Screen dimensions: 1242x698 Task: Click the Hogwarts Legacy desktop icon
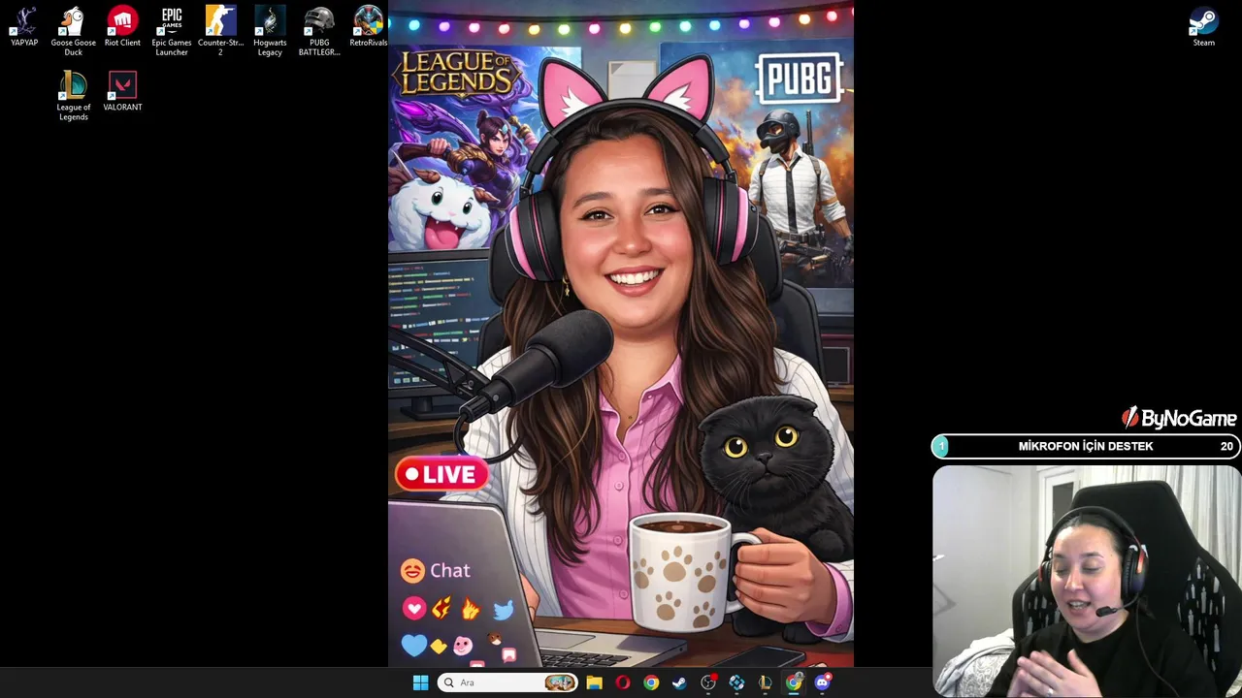point(270,31)
